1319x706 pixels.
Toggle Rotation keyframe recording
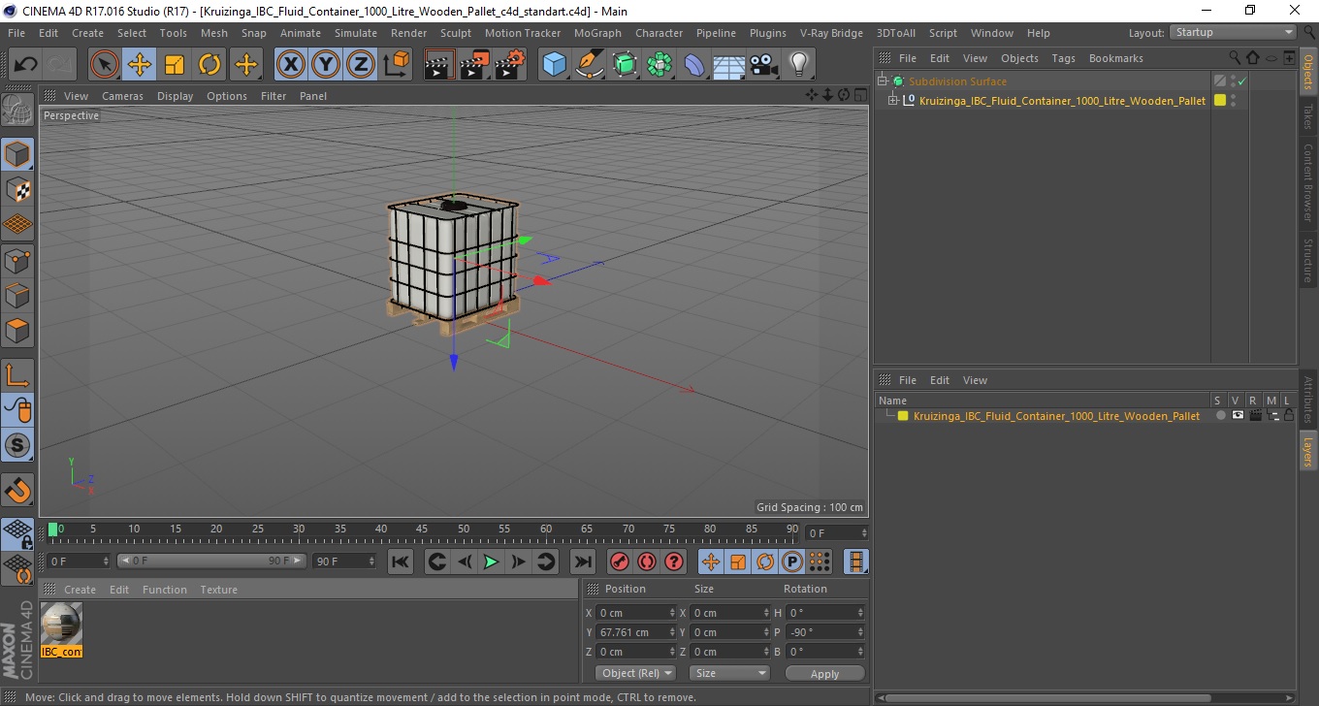[765, 562]
